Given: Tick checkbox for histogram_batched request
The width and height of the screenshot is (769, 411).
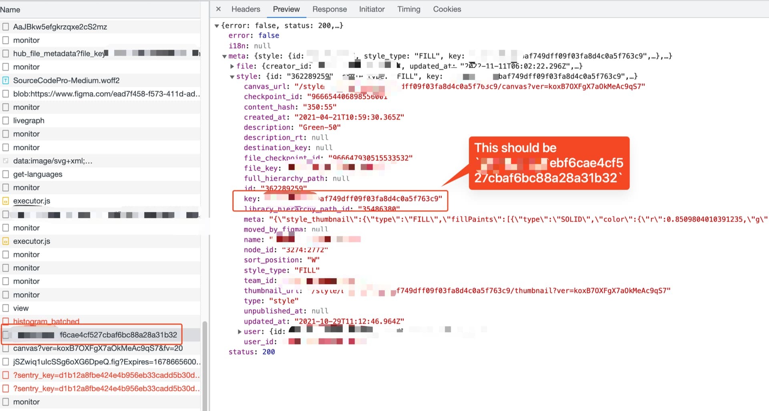Looking at the screenshot, I should tap(6, 321).
